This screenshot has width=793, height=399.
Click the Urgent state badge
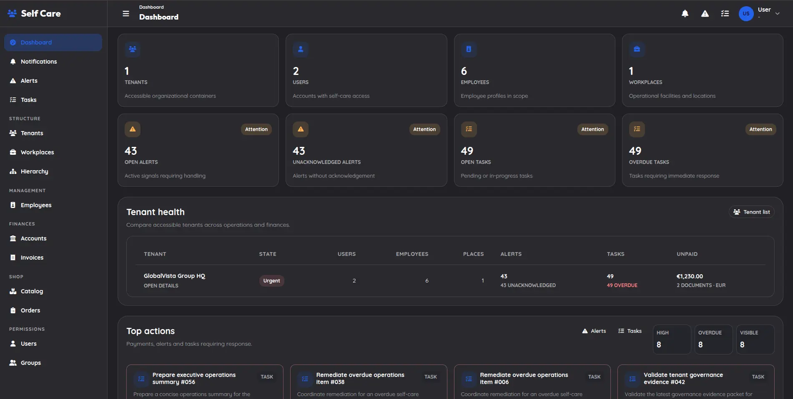(x=271, y=281)
